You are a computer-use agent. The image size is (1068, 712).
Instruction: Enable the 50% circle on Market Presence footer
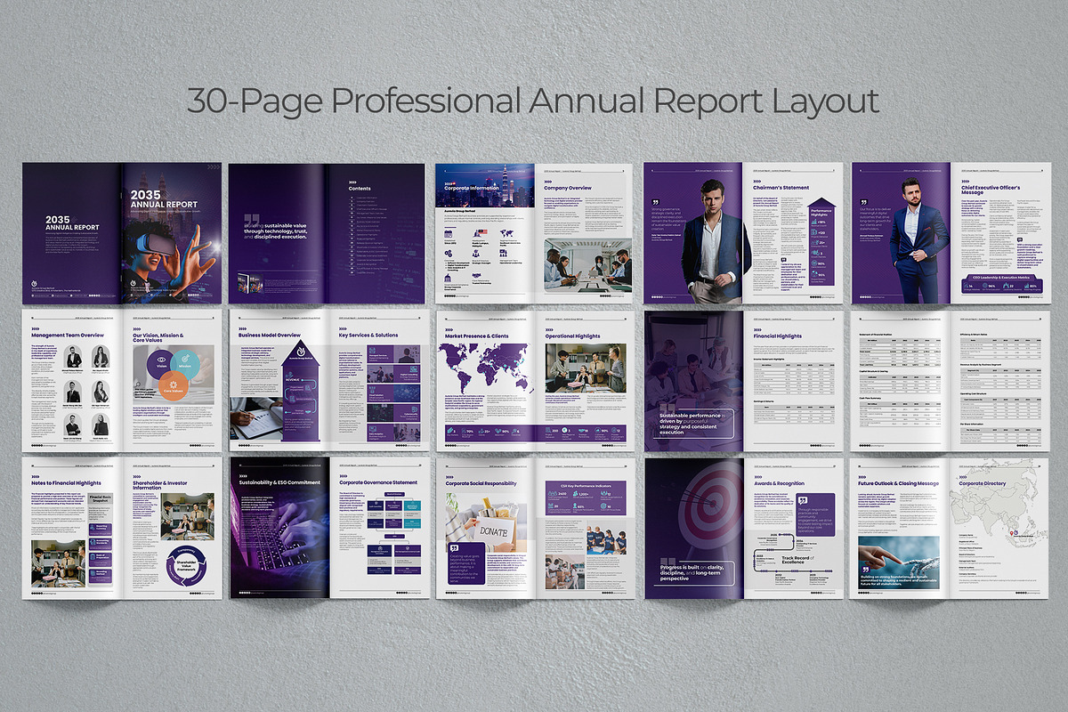pyautogui.click(x=505, y=432)
